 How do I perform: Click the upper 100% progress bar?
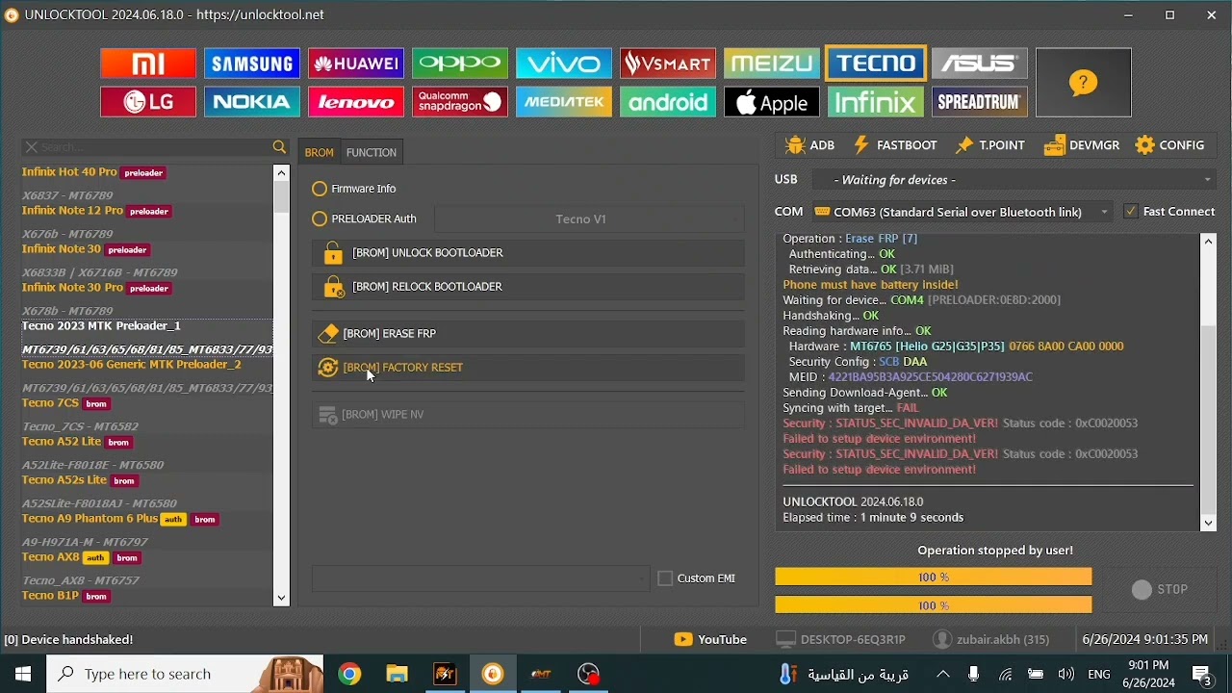click(x=934, y=577)
